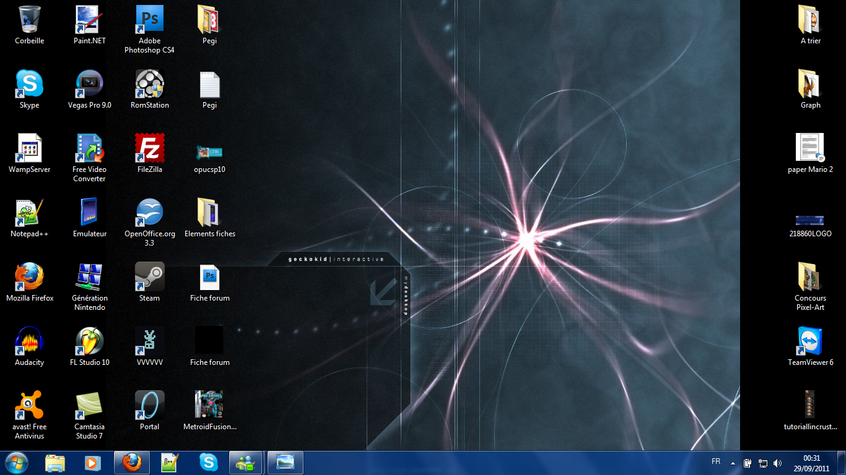Select the avast! Free Antivirus icon
Image resolution: width=846 pixels, height=475 pixels.
(29, 406)
